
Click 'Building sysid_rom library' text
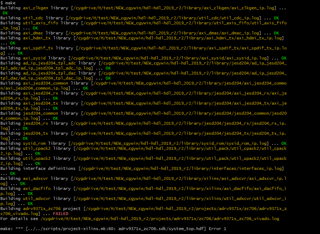tap(33, 143)
